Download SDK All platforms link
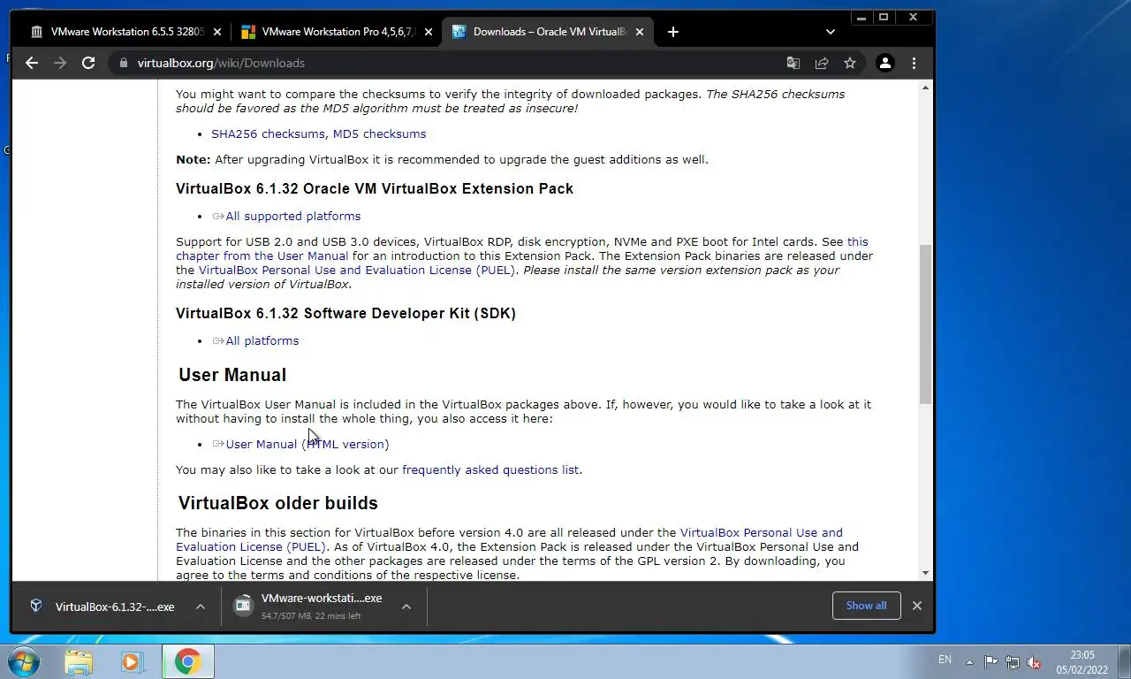This screenshot has width=1131, height=679. 262,340
